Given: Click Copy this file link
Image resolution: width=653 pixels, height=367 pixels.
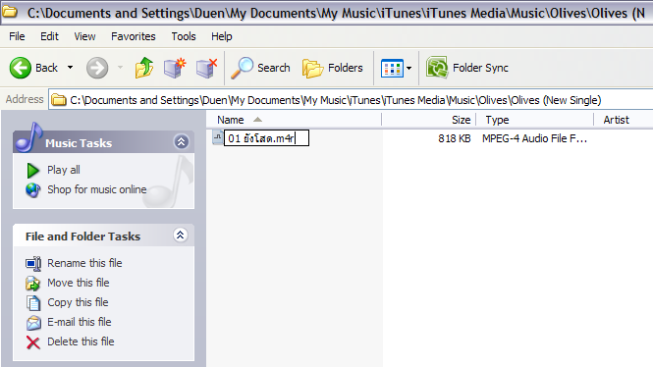Looking at the screenshot, I should [x=78, y=302].
